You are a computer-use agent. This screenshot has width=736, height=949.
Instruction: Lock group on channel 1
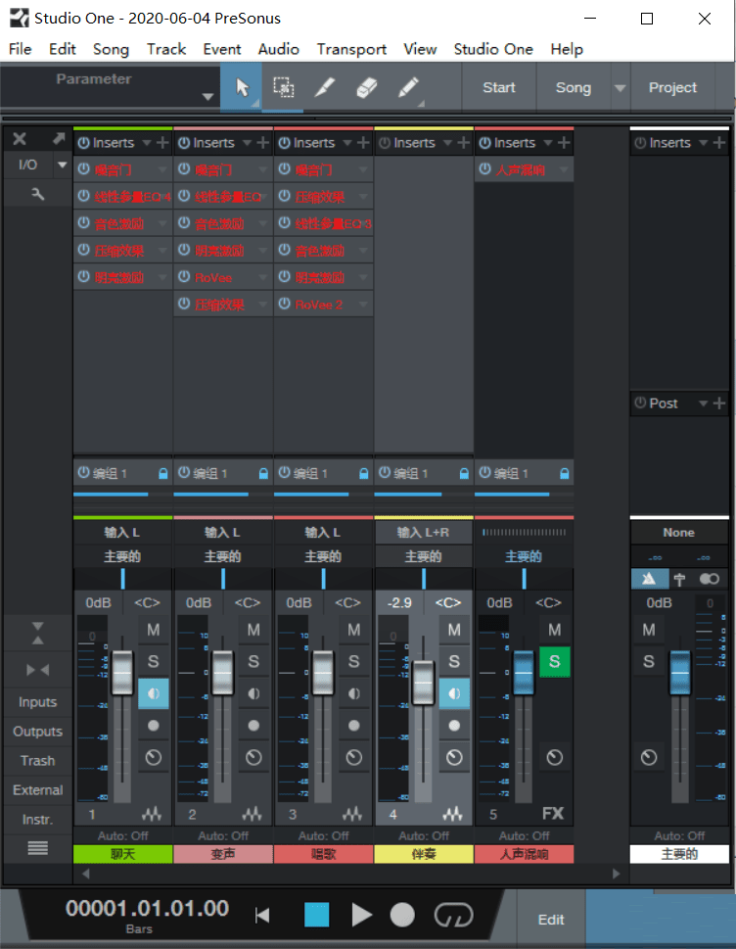coord(162,473)
